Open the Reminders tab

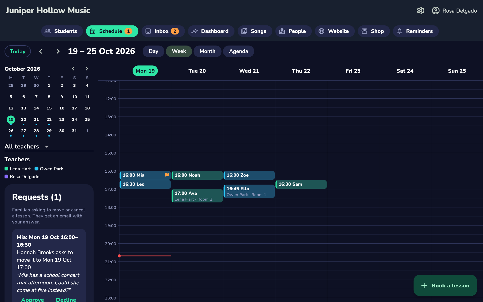[416, 31]
